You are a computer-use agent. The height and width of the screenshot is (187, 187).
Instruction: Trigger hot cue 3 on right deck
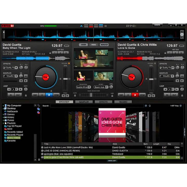pos(181,53)
